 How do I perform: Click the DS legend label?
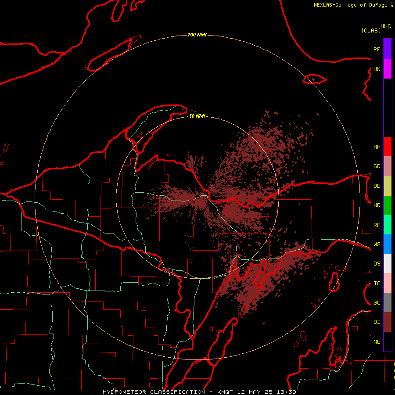pyautogui.click(x=377, y=264)
